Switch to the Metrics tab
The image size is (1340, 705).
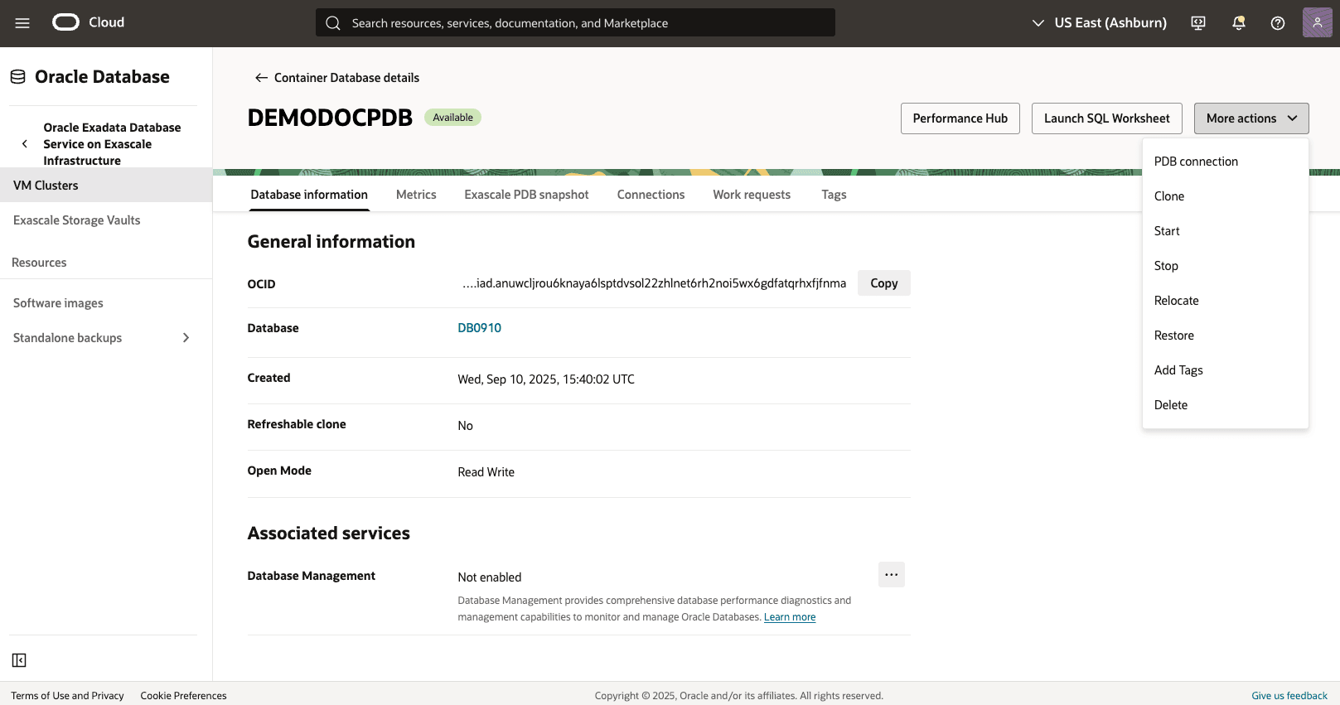(416, 195)
